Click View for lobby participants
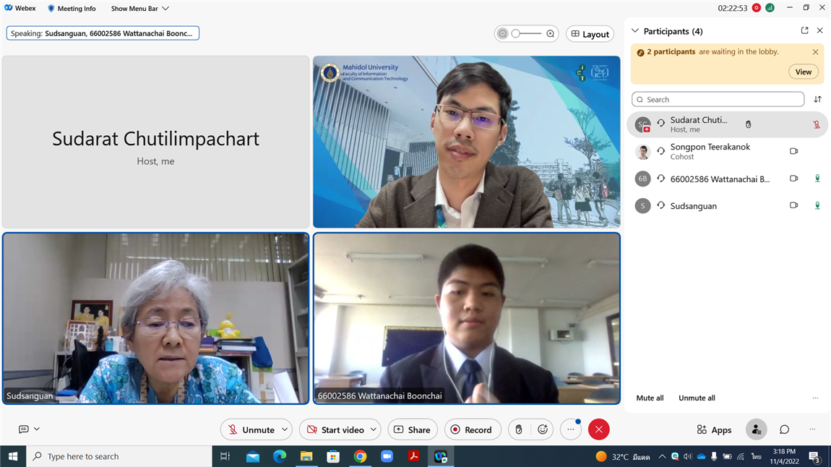 click(803, 72)
